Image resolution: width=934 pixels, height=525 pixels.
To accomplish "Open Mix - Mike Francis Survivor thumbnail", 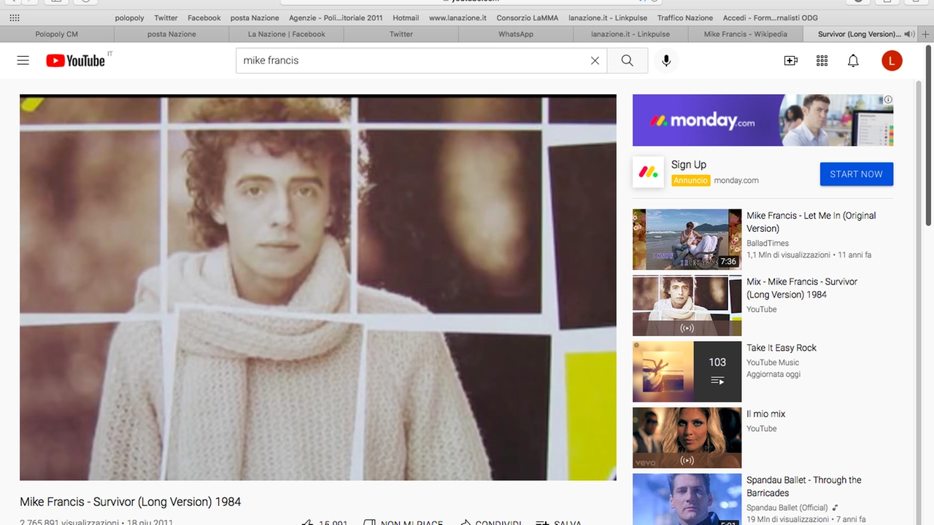I will [x=687, y=306].
